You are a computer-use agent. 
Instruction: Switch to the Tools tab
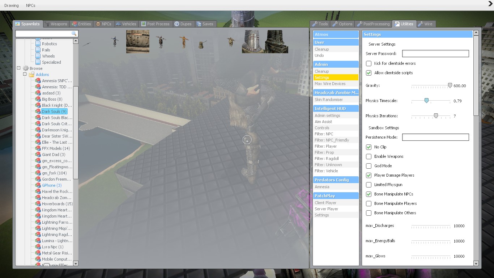[x=320, y=24]
